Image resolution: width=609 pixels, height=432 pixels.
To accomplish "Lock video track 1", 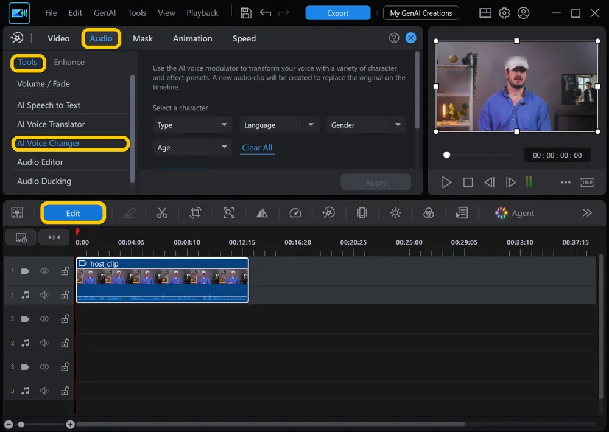I will pyautogui.click(x=65, y=271).
